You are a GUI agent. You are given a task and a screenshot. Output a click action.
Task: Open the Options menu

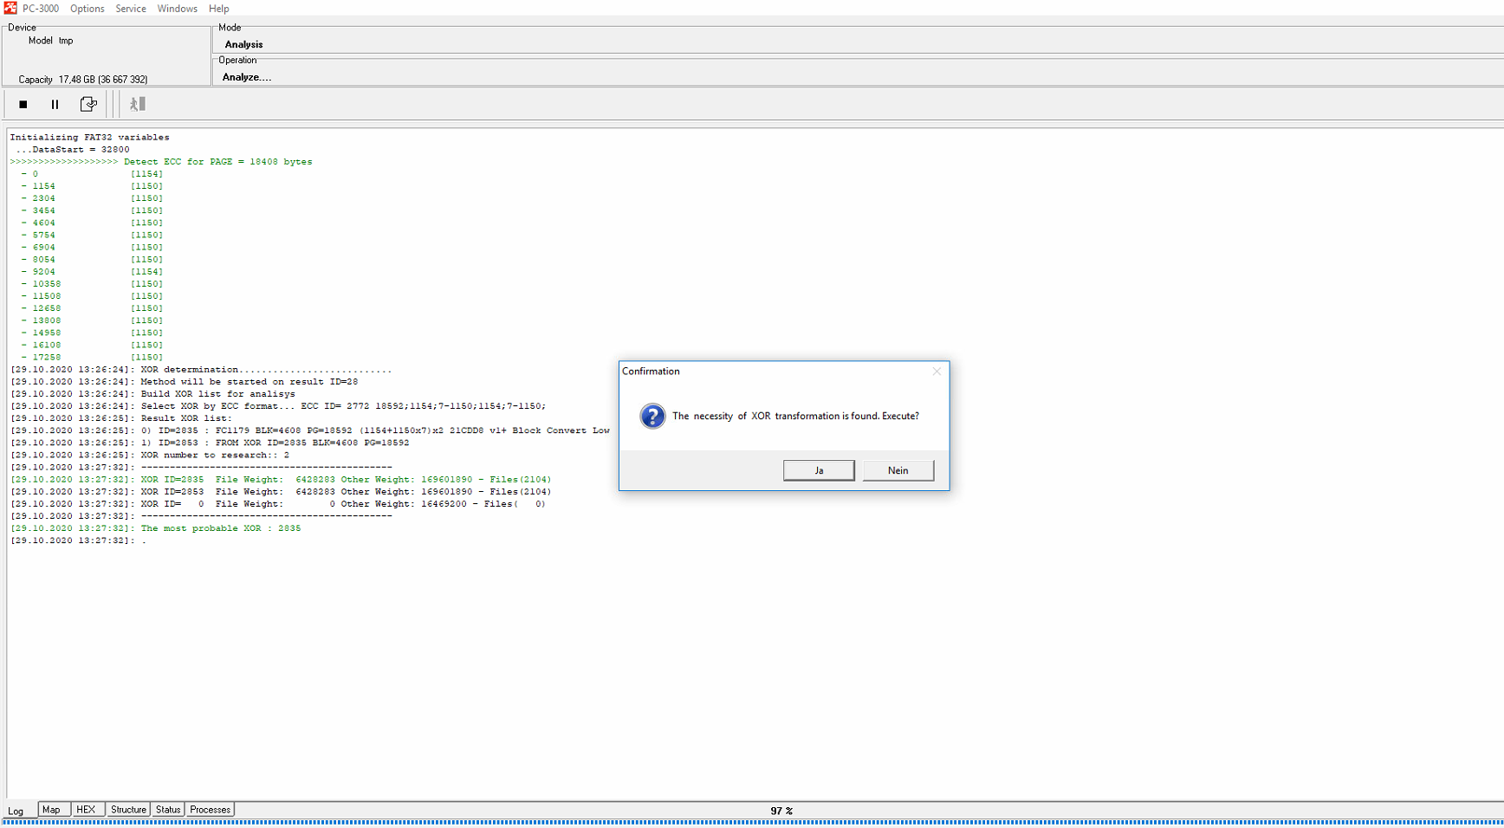click(x=87, y=9)
